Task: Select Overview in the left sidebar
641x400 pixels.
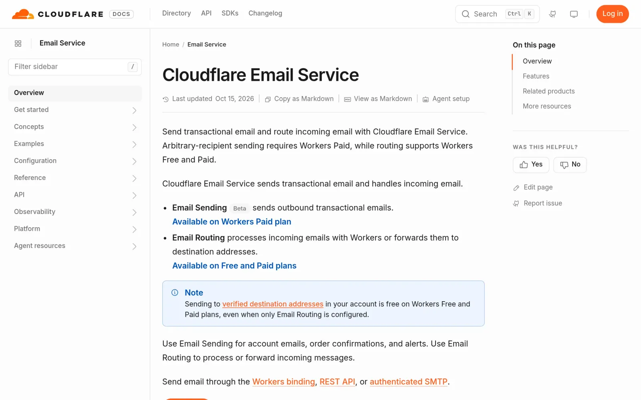Action: [75, 93]
